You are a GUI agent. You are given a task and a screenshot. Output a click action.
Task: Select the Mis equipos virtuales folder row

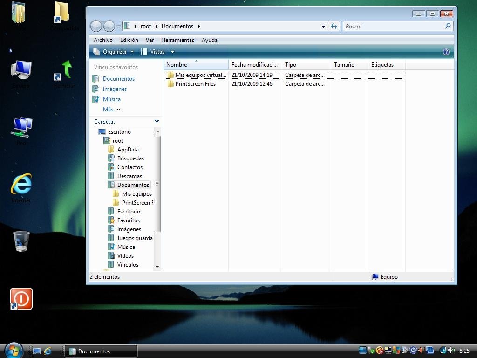286,75
